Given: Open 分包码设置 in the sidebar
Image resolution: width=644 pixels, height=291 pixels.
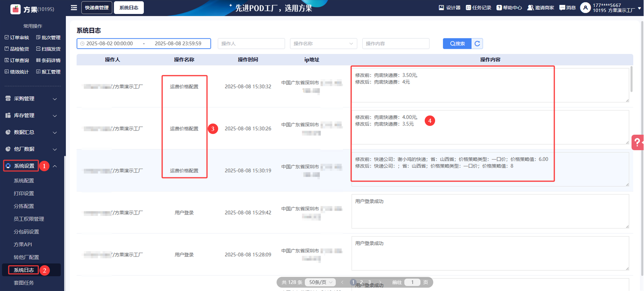Looking at the screenshot, I should (26, 232).
